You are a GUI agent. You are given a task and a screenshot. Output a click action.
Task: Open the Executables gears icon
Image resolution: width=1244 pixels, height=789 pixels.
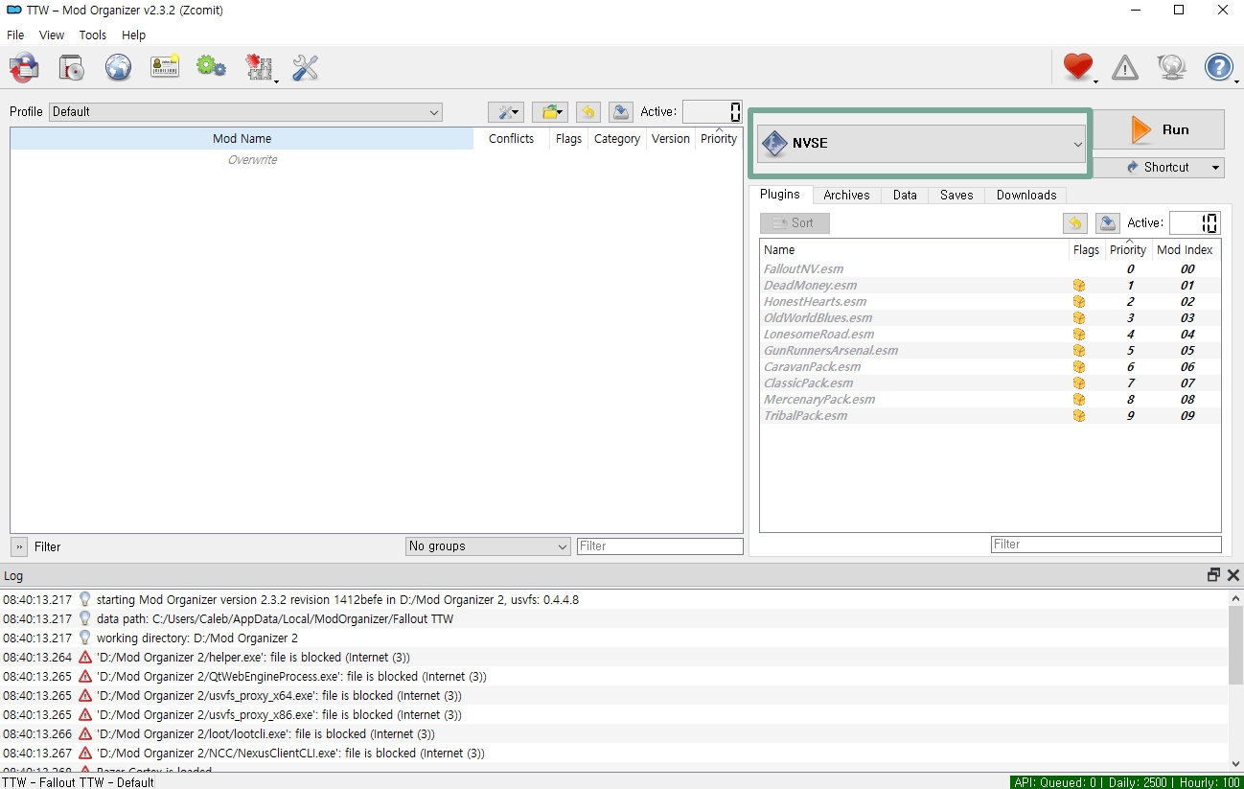[x=211, y=67]
